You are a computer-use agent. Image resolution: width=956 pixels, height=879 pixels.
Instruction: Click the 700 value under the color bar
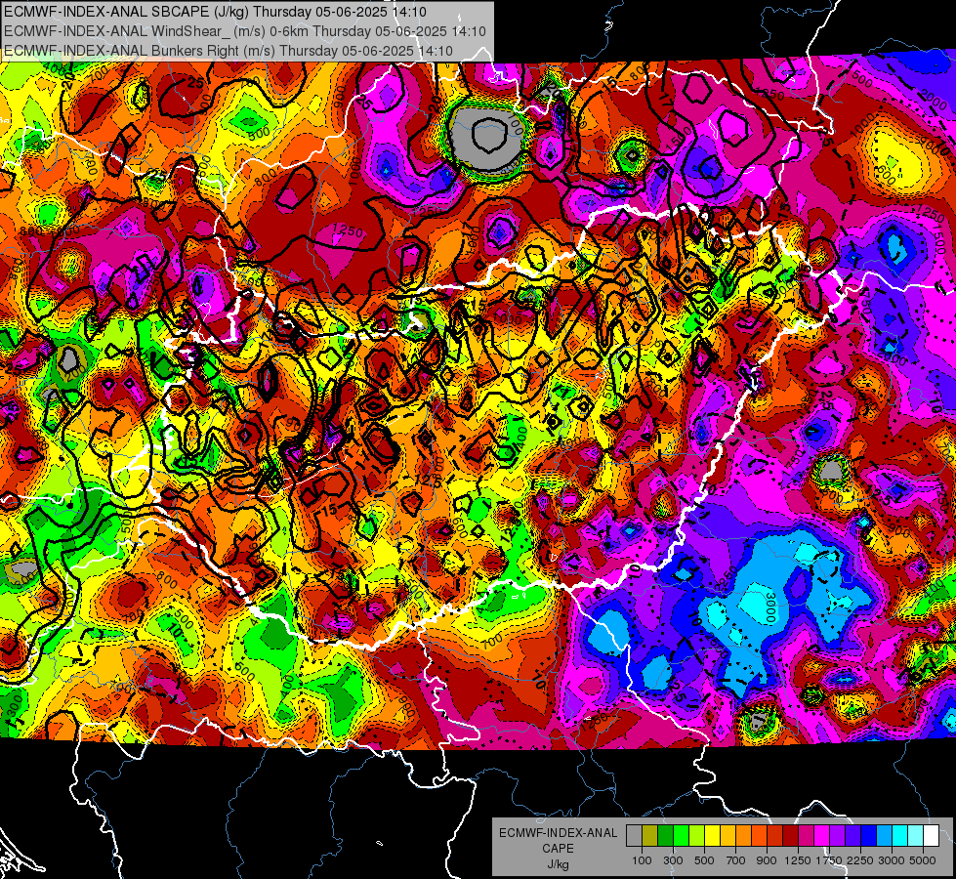(x=736, y=860)
